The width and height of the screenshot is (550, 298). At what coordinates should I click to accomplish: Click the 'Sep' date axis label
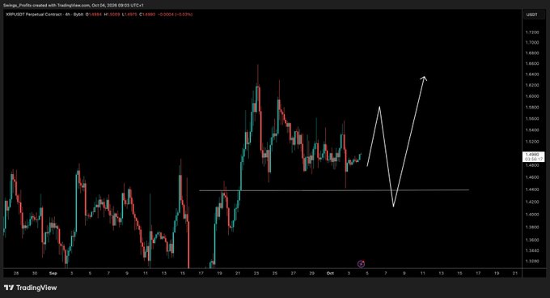point(53,273)
